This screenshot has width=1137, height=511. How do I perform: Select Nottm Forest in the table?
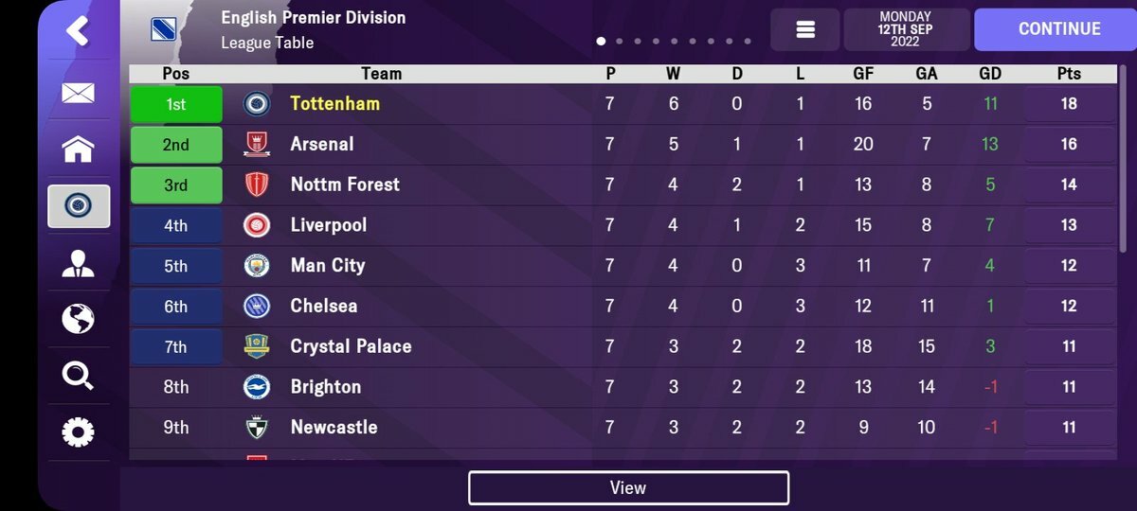coord(345,185)
